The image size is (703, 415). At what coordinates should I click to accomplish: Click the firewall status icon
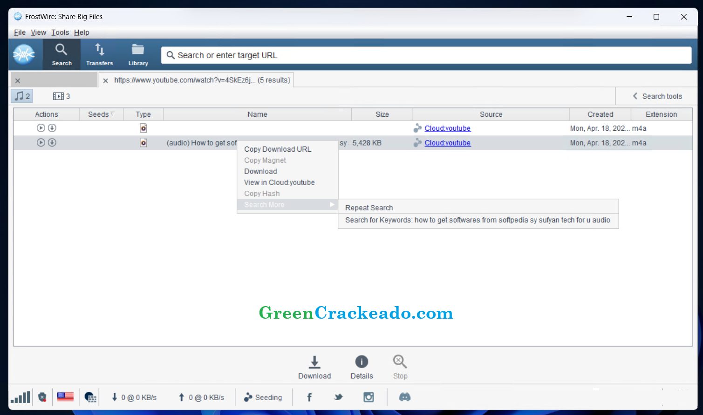[90, 397]
